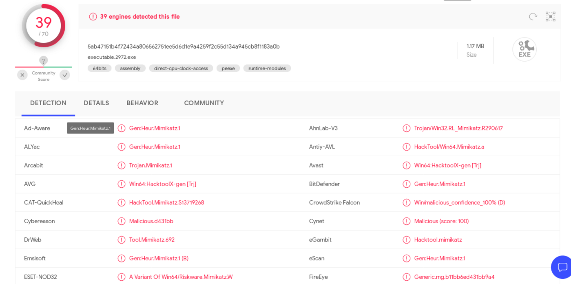
Task: Click the alert icon in the CrowdStrike Falcon row
Action: (x=407, y=203)
